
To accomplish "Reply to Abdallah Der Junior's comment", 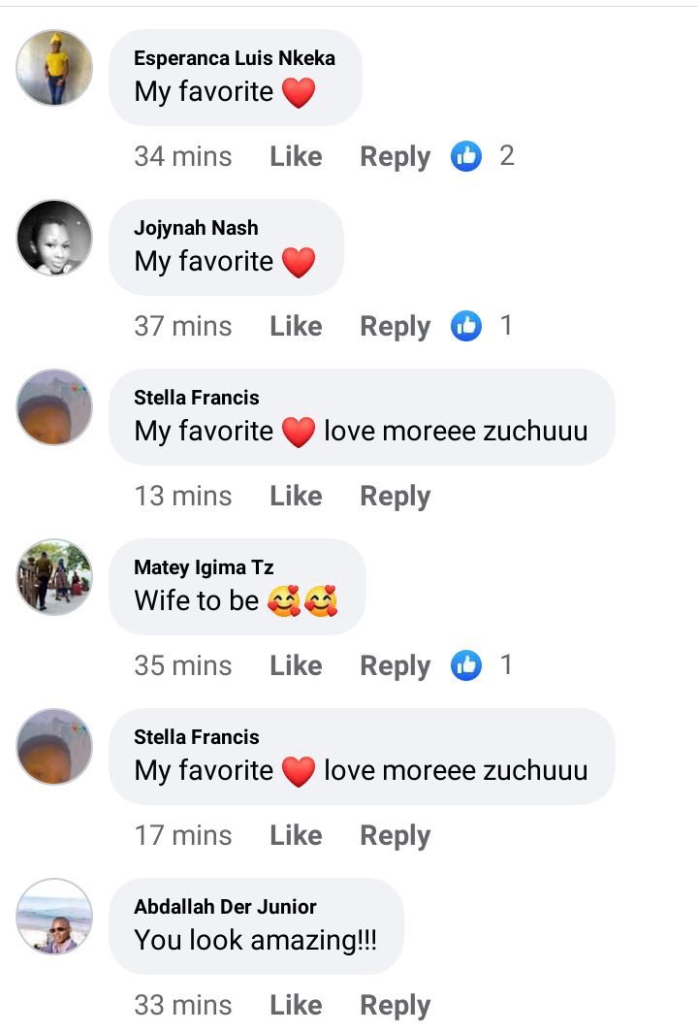I will [396, 1006].
